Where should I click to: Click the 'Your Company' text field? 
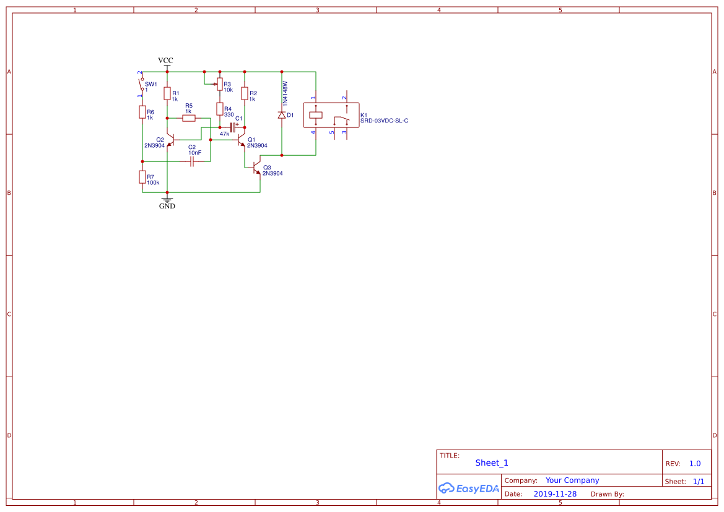coord(572,480)
